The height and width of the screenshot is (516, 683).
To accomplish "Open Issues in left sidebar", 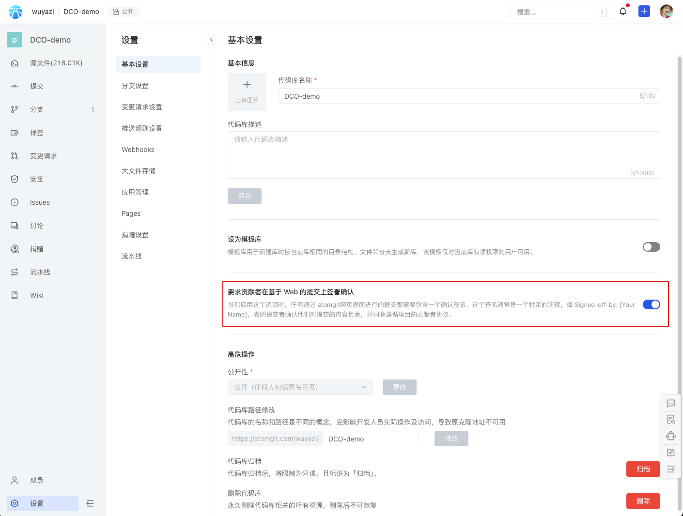I will (40, 202).
